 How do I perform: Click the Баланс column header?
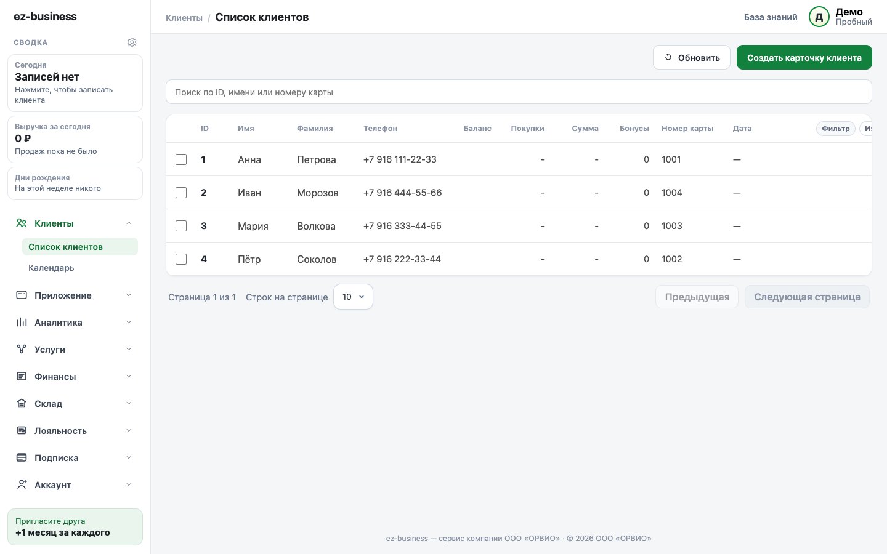coord(477,129)
